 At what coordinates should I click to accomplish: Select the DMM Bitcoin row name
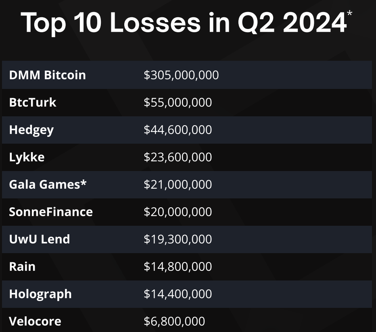pos(47,75)
